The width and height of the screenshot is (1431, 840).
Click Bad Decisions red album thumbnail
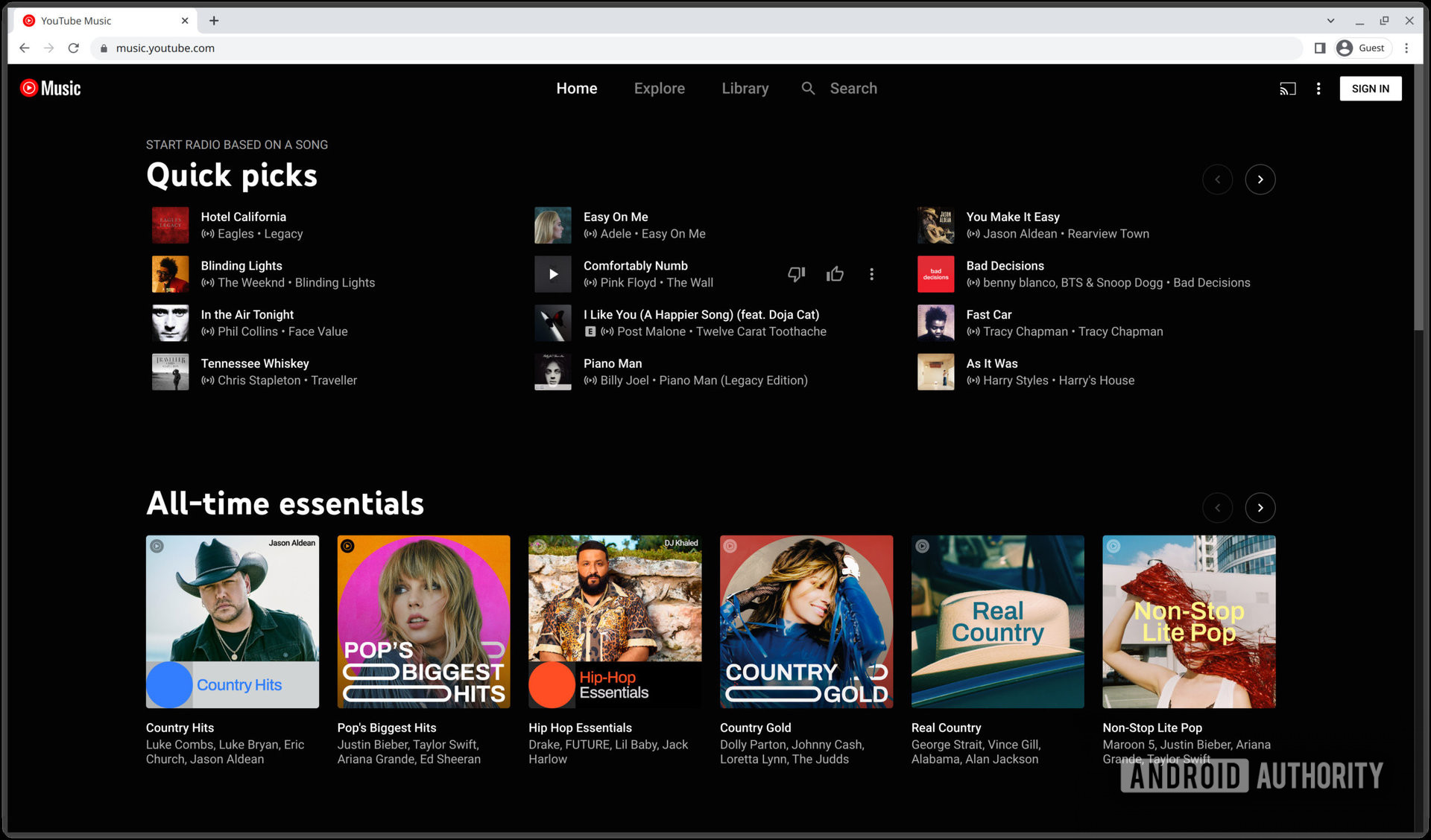935,274
